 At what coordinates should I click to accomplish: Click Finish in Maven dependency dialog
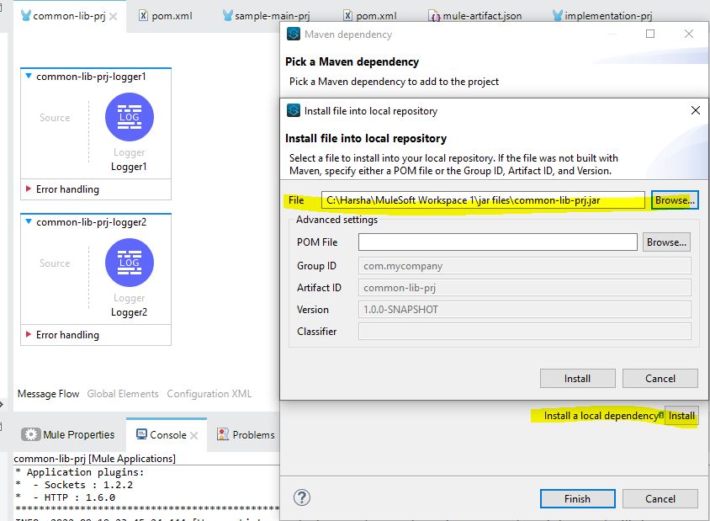tap(577, 499)
